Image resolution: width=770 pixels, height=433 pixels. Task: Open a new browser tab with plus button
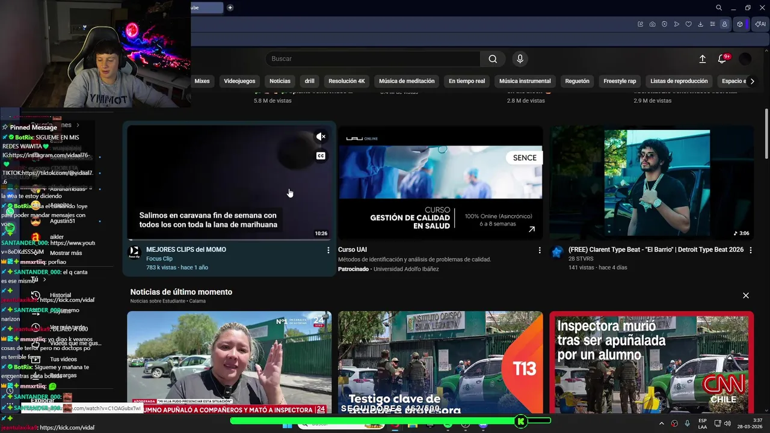pos(230,8)
